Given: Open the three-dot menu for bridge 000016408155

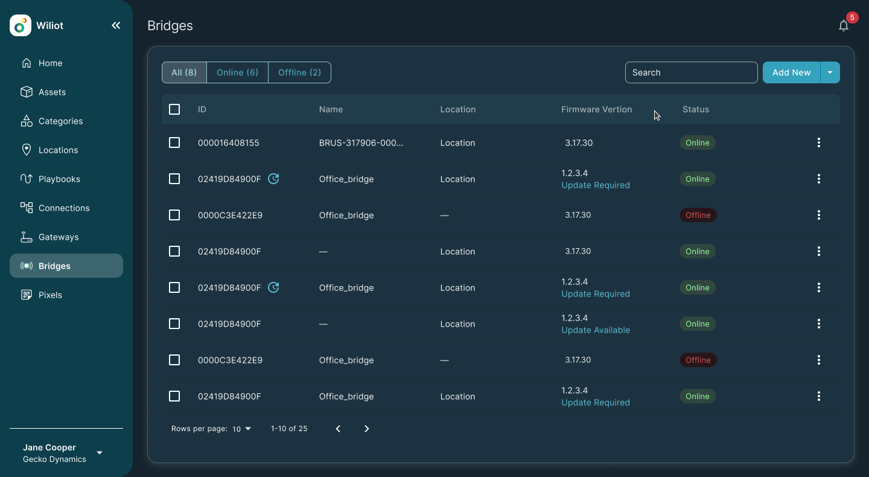Looking at the screenshot, I should point(819,142).
